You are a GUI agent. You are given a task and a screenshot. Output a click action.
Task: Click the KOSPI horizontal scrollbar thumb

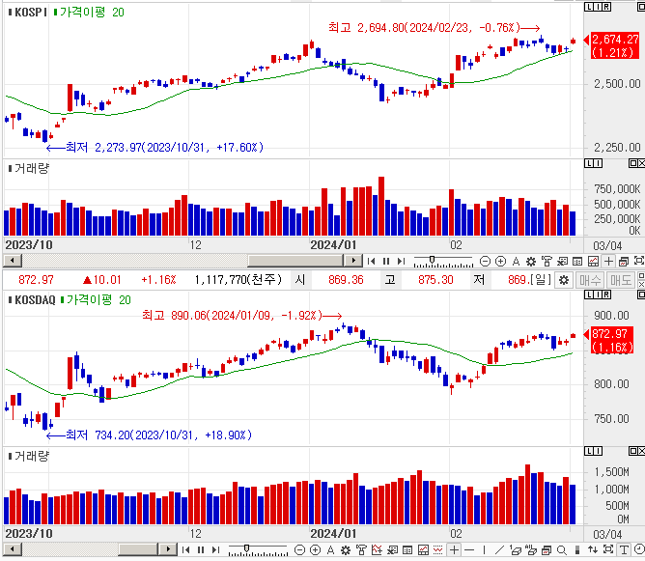click(295, 261)
